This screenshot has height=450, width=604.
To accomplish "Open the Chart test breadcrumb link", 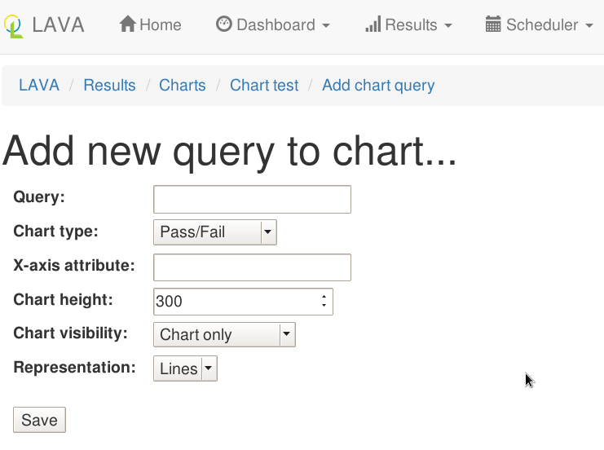I will pos(264,86).
